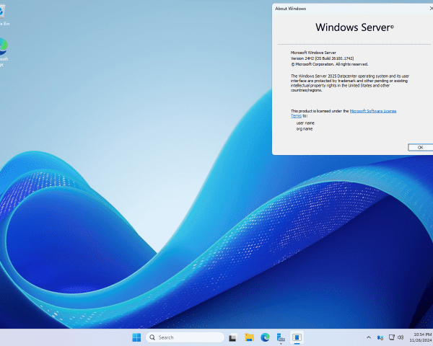Viewport: 433px width, 346px height.
Task: Open the Windows Start menu
Action: (x=136, y=337)
